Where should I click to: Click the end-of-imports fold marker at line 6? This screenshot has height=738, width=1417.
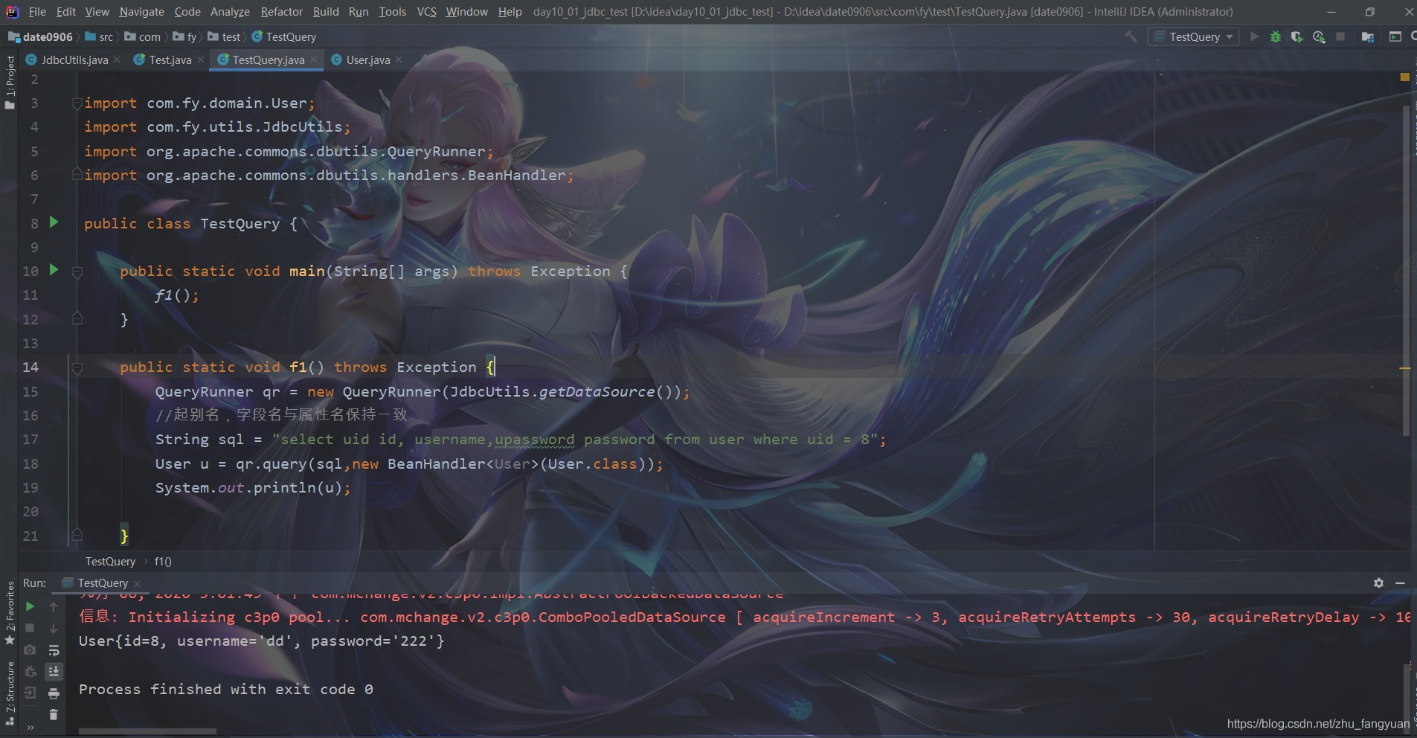point(77,174)
